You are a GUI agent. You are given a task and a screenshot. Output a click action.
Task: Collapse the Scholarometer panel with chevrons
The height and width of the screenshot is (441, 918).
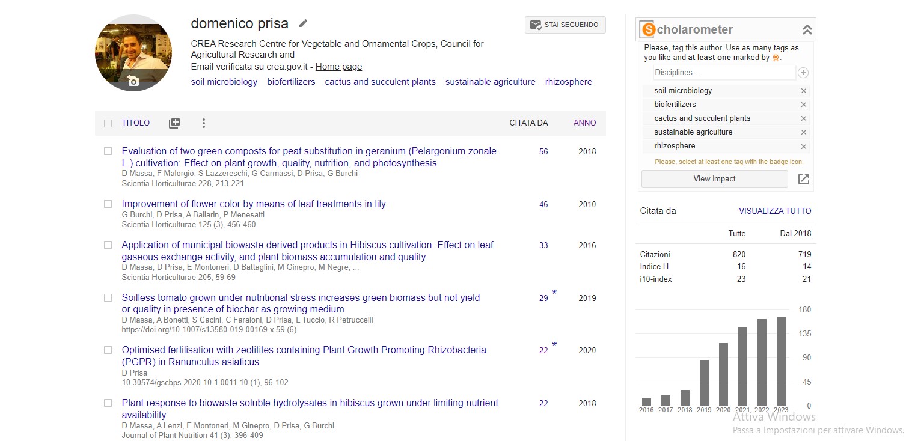tap(807, 29)
